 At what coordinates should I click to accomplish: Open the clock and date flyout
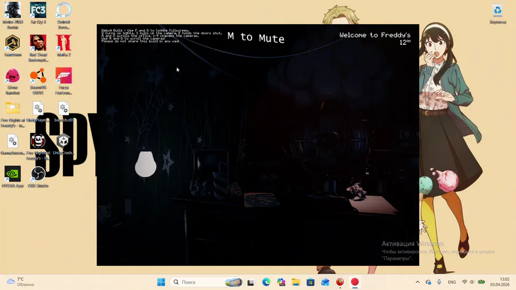[500, 282]
